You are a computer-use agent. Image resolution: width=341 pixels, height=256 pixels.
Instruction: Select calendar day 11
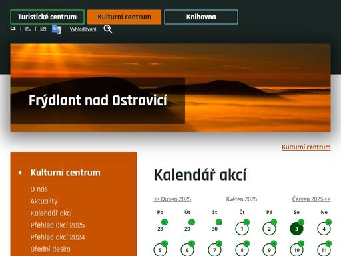[x=324, y=250]
